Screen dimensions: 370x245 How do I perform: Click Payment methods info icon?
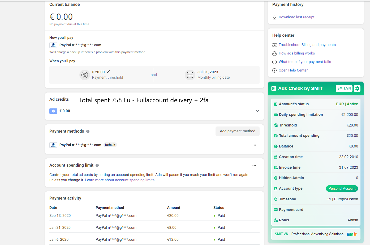coord(88,131)
